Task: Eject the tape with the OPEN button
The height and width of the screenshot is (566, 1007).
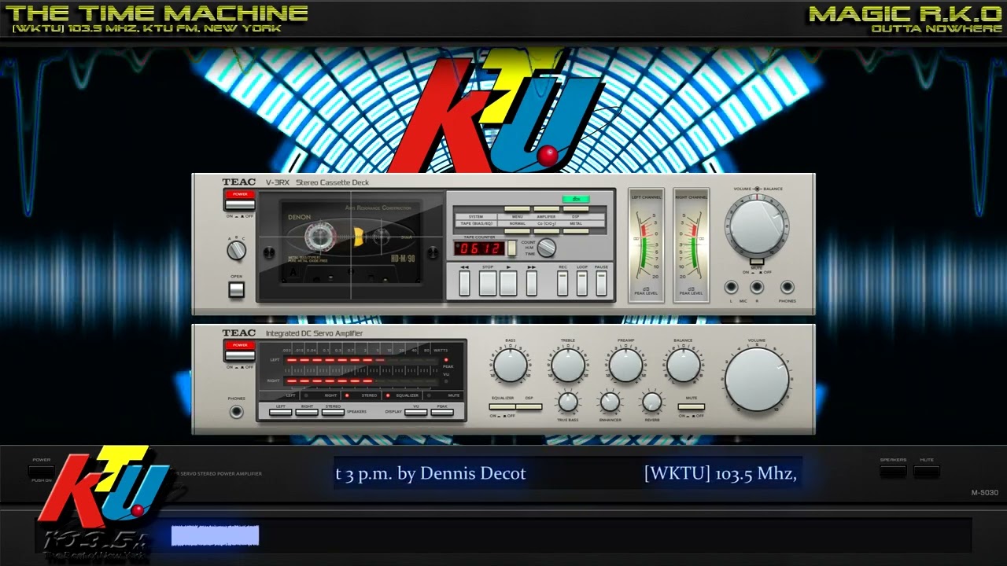Action: point(237,290)
